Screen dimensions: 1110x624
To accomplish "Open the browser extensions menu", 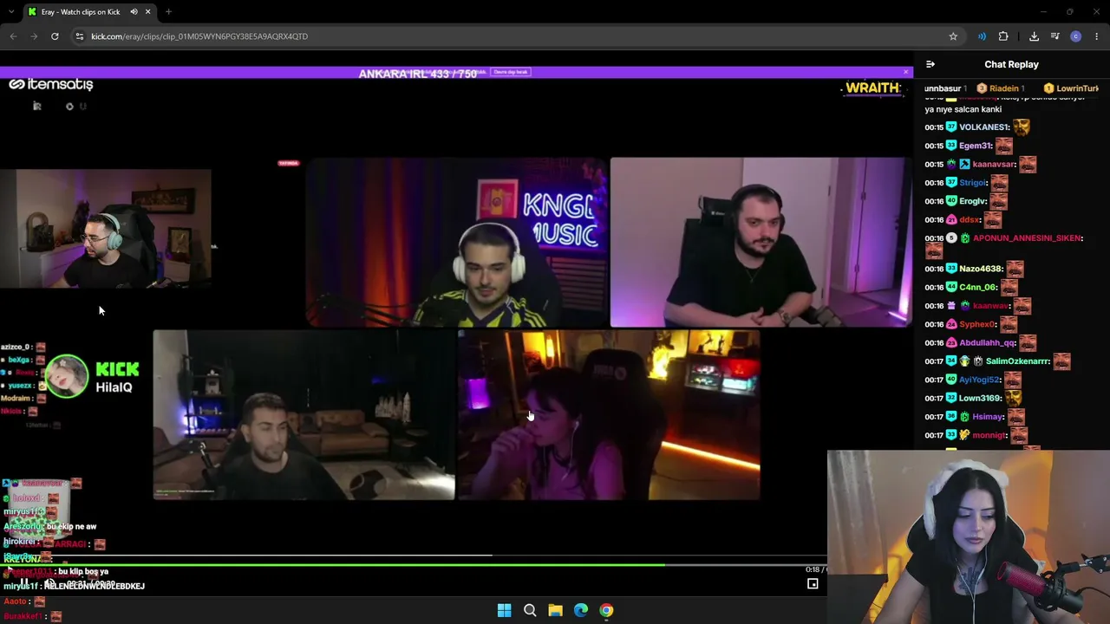I will pyautogui.click(x=1003, y=36).
